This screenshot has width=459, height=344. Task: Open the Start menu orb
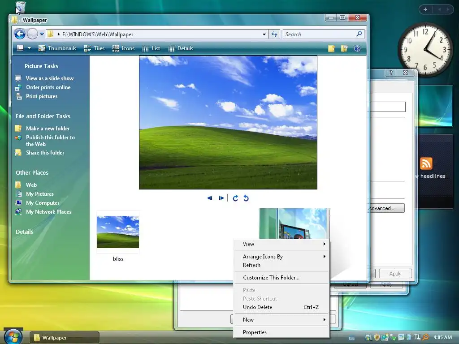13,337
